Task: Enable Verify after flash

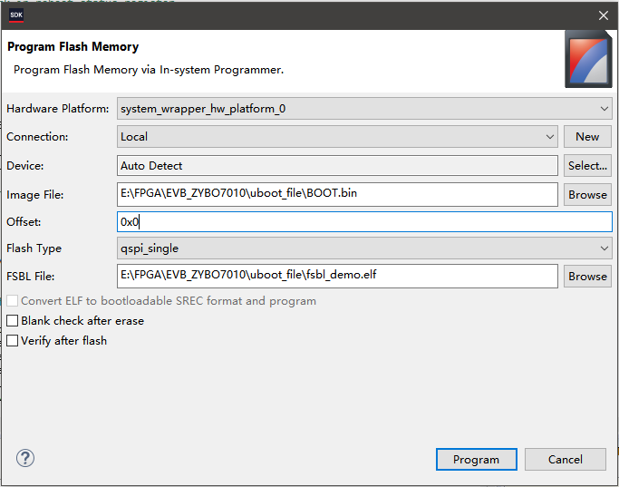Action: [13, 341]
